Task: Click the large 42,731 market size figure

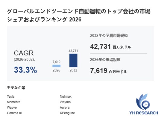Action: tap(101, 47)
